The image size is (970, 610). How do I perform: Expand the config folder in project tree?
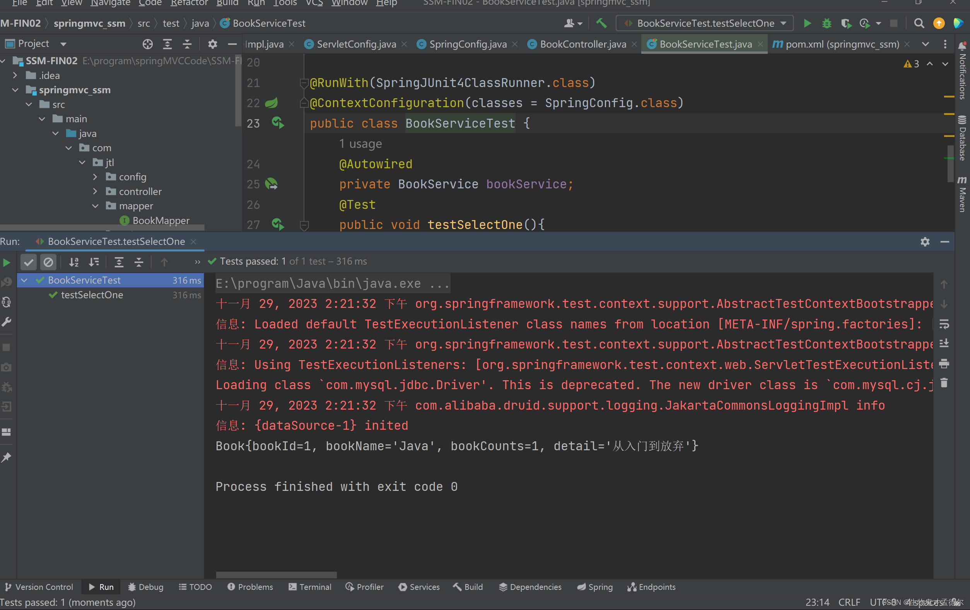(x=95, y=177)
